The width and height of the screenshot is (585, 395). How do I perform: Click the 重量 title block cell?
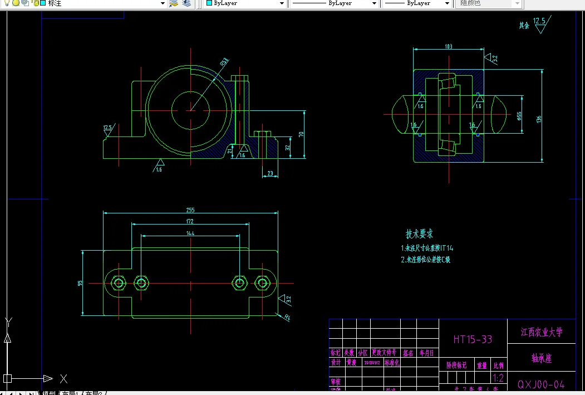(x=482, y=365)
